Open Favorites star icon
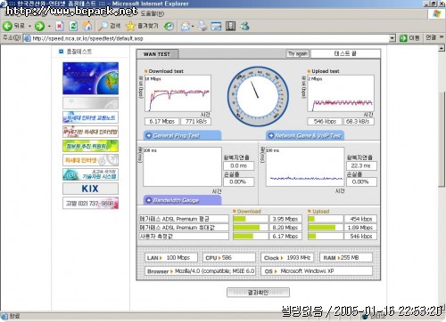Viewport: 446px width, 322px height. click(x=130, y=26)
